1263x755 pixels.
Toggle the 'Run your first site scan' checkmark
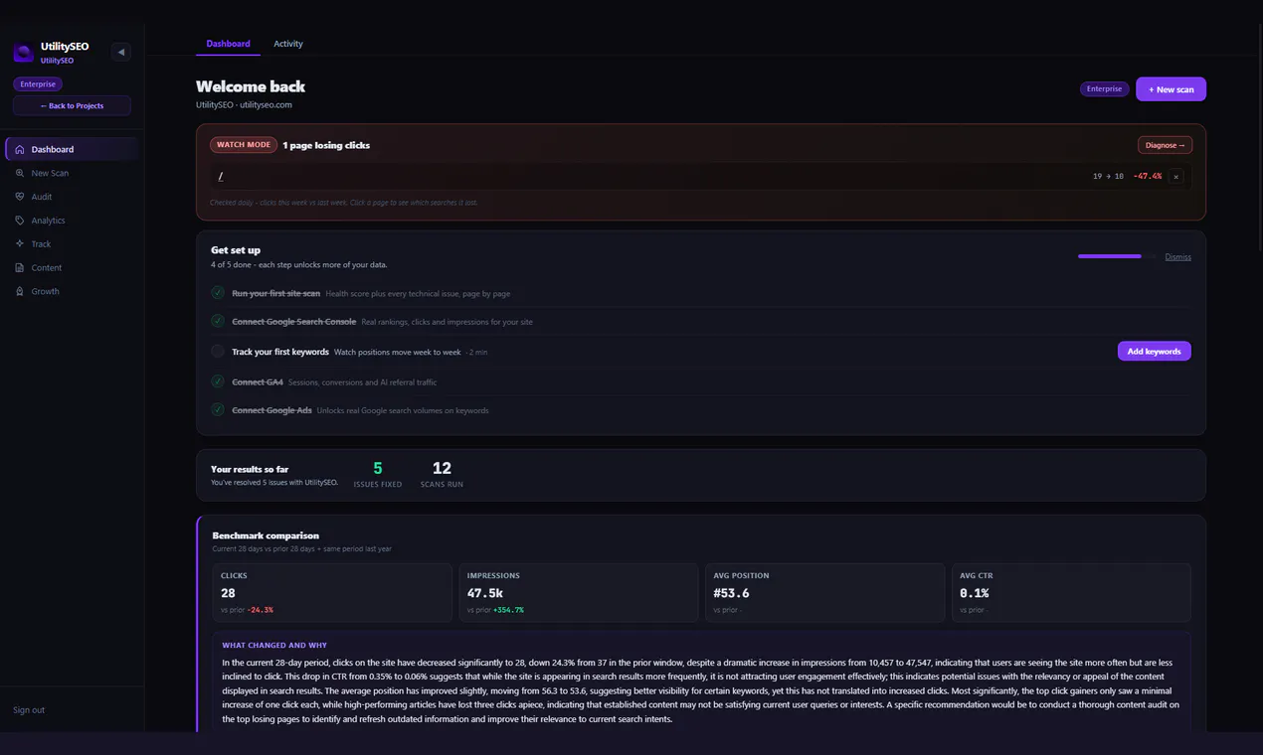coord(218,293)
